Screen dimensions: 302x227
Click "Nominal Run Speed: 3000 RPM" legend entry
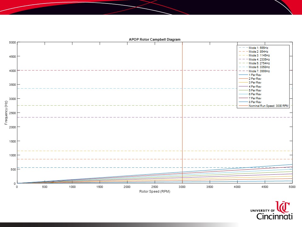(268, 106)
